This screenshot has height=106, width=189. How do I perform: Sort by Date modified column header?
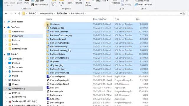click(x=100, y=19)
